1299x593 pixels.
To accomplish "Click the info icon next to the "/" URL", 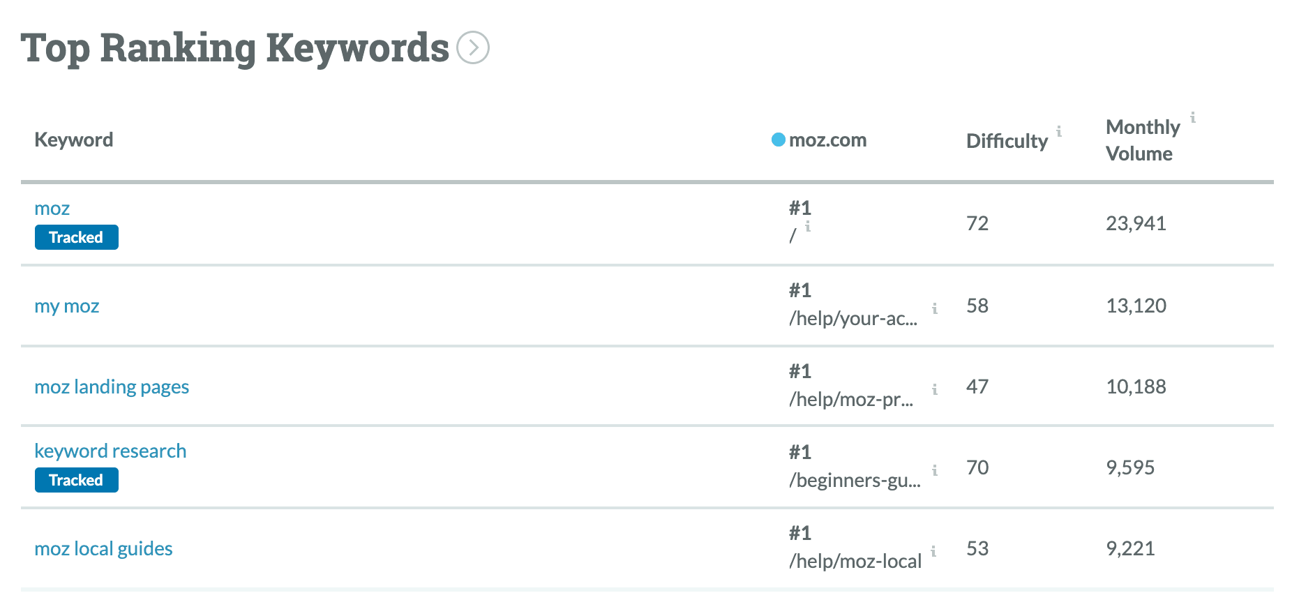I will coord(808,225).
